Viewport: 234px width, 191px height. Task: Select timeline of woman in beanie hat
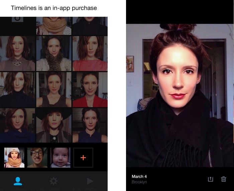(14, 158)
